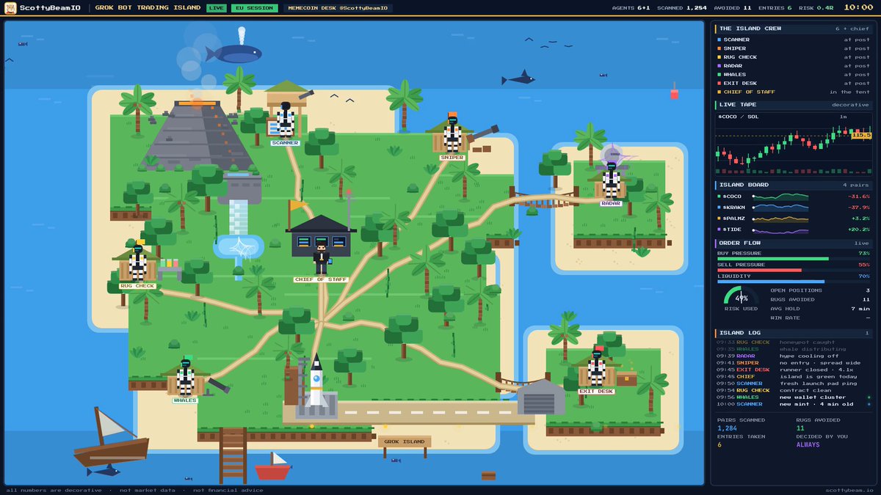
Task: Open the Island Board panel header
Action: (793, 185)
